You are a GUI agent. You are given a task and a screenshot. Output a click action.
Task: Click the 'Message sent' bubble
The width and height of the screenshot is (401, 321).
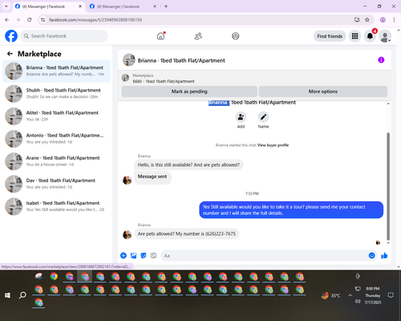click(x=152, y=177)
